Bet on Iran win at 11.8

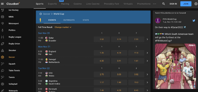pos(136,53)
